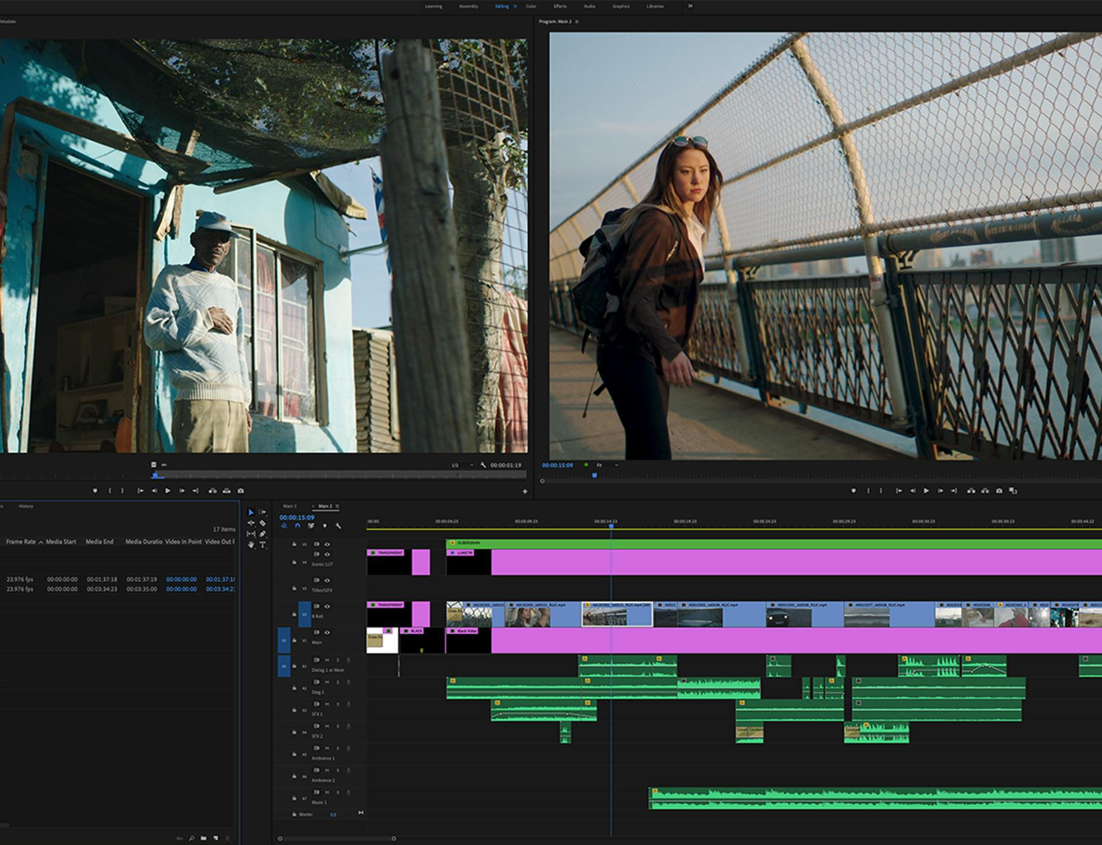The height and width of the screenshot is (845, 1102).
Task: Select the Type tool
Action: [x=262, y=545]
